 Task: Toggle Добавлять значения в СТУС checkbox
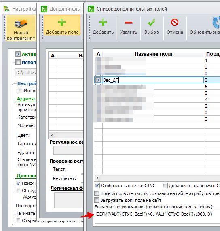(165, 186)
